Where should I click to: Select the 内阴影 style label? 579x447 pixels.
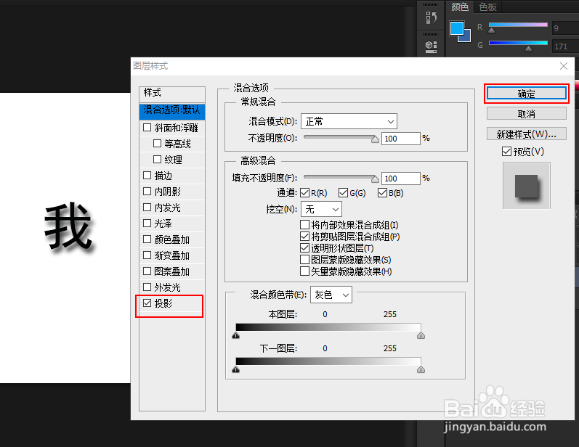pyautogui.click(x=168, y=192)
